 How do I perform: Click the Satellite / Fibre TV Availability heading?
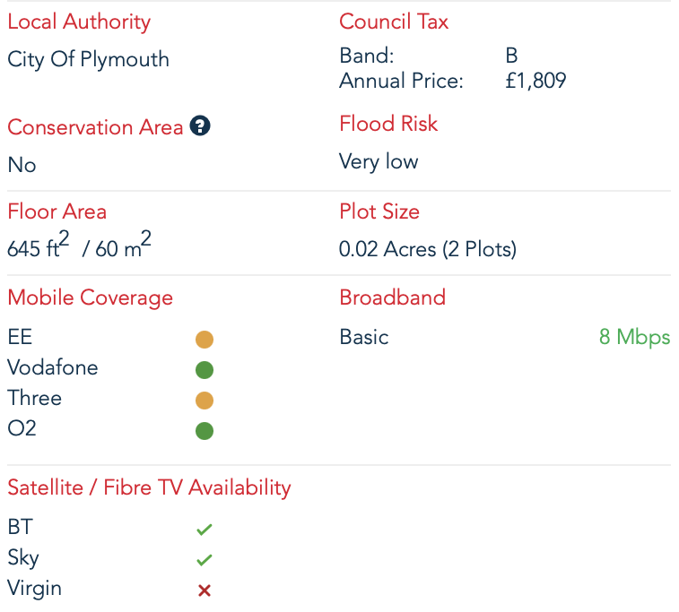(149, 487)
